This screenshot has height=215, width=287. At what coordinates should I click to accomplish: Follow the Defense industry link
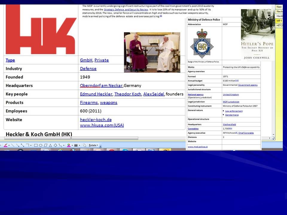pyautogui.click(x=88, y=69)
